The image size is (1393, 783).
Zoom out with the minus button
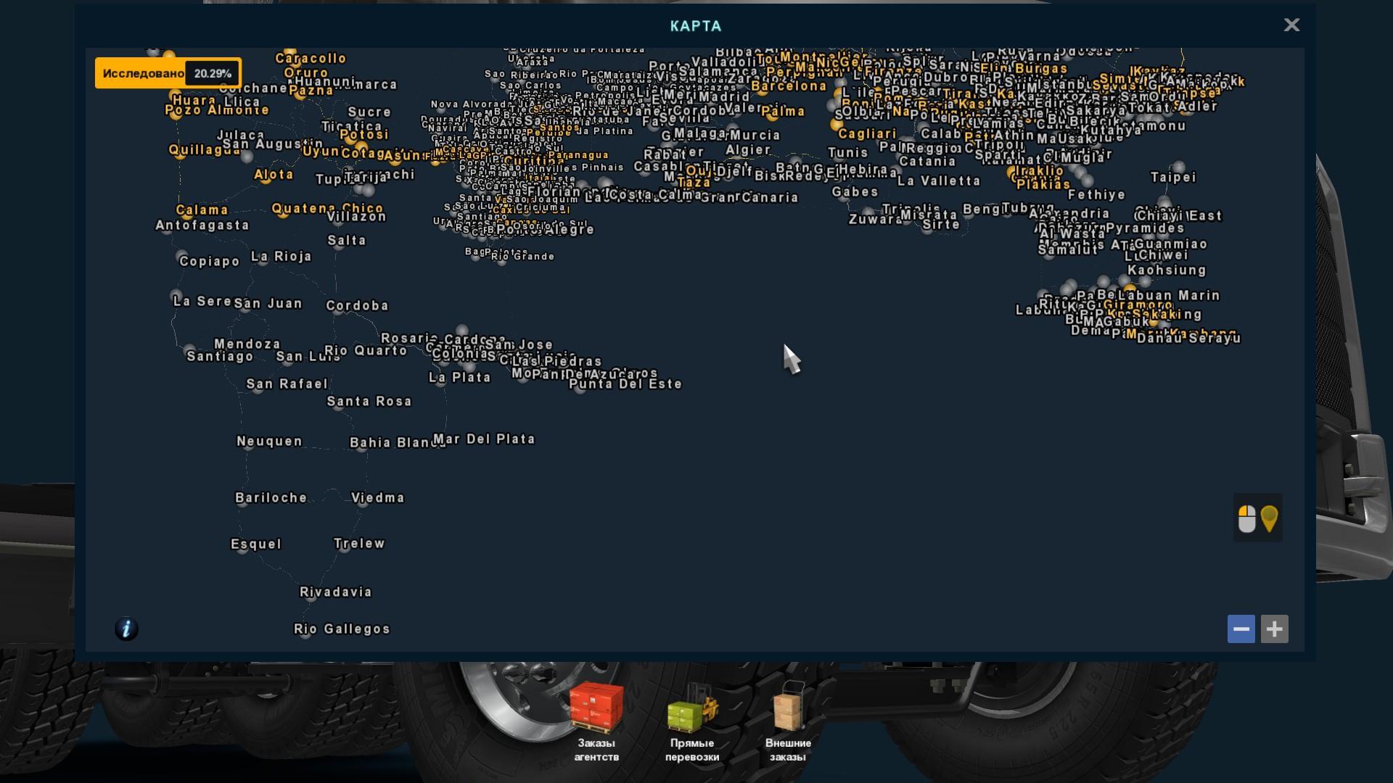pos(1241,629)
